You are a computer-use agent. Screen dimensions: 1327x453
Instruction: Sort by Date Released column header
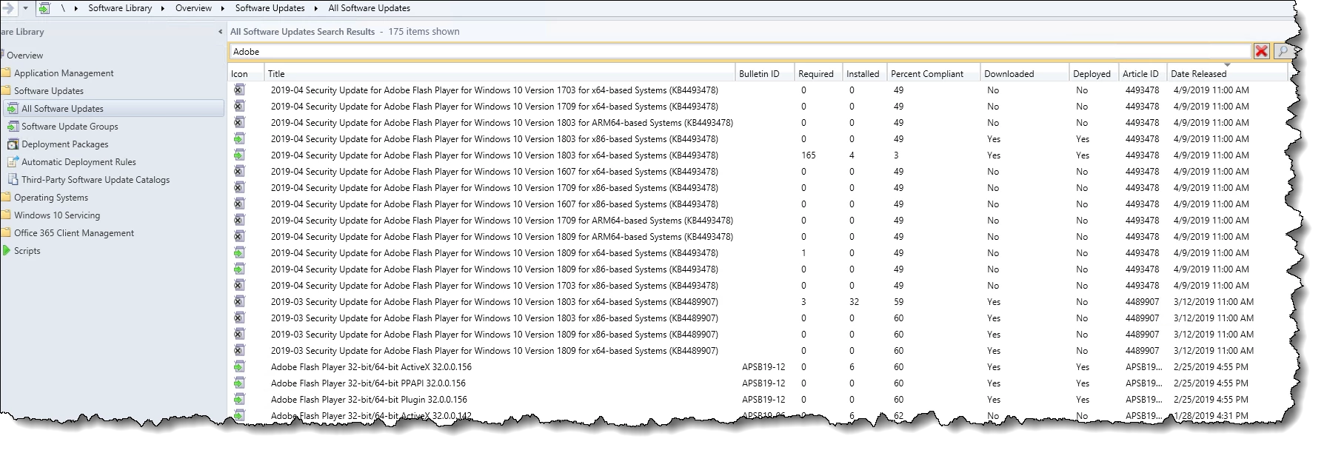[1228, 73]
